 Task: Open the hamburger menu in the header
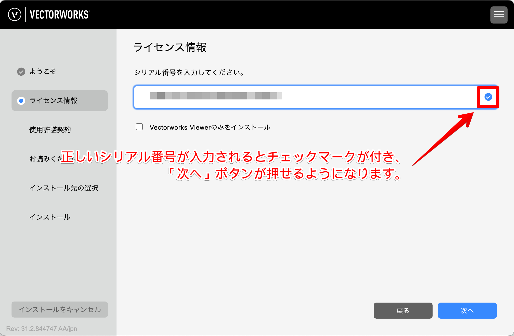coord(499,15)
